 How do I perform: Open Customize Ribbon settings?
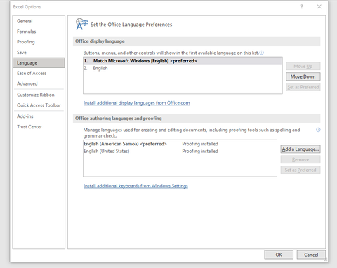click(x=39, y=95)
